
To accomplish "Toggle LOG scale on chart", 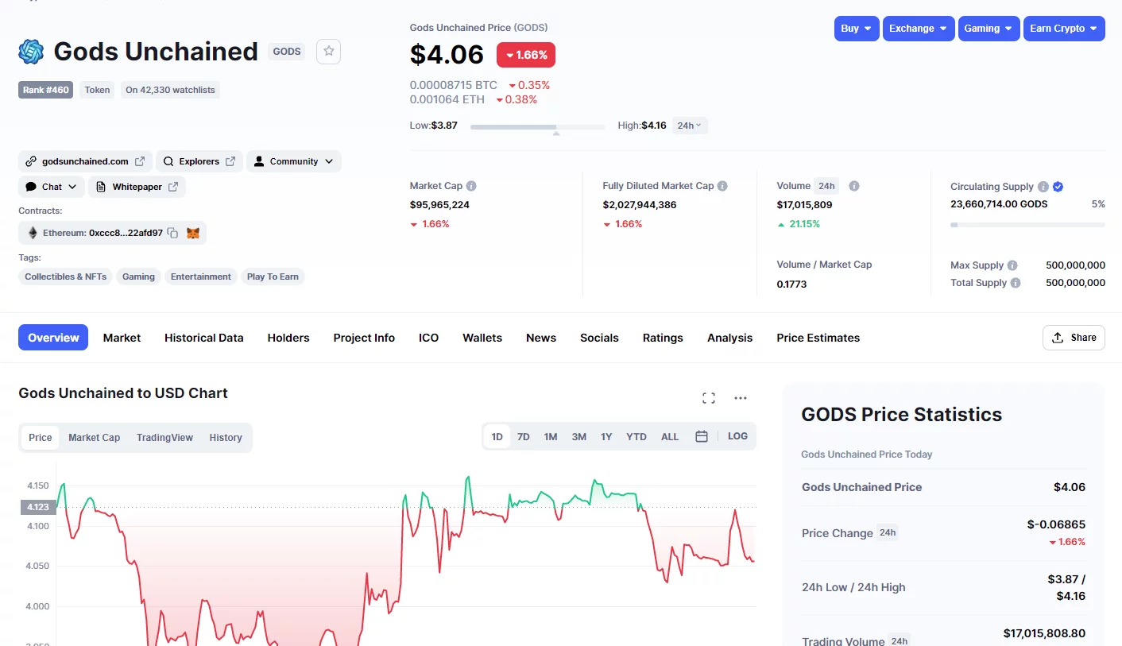I will point(737,436).
